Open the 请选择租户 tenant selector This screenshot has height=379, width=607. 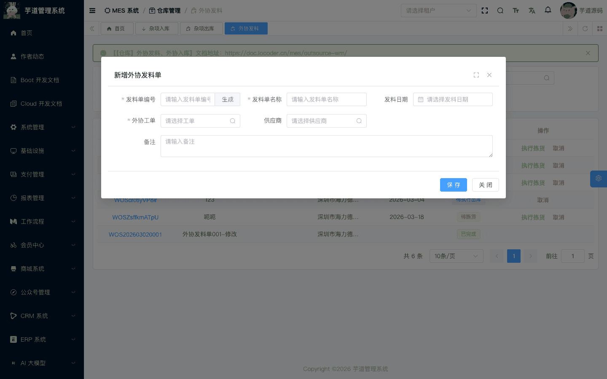pyautogui.click(x=438, y=10)
